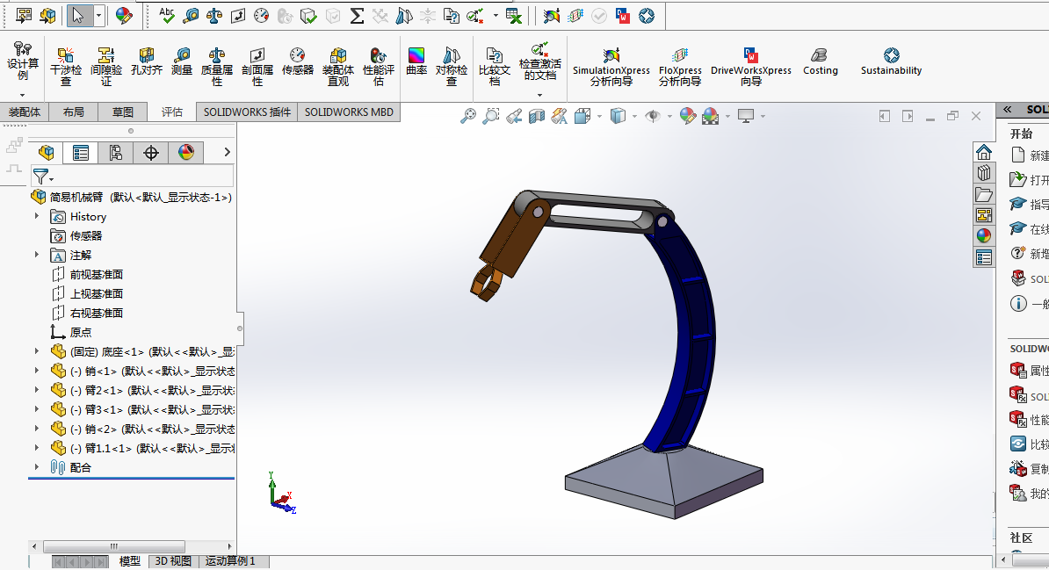Image resolution: width=1049 pixels, height=570 pixels.
Task: Open the 设计算例 dropdown arrow
Action: coord(23,95)
